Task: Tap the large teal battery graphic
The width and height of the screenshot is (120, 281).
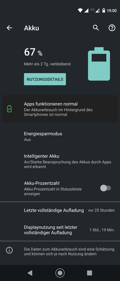Action: pyautogui.click(x=99, y=64)
